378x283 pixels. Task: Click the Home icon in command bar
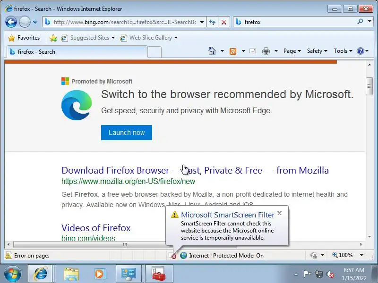point(212,51)
